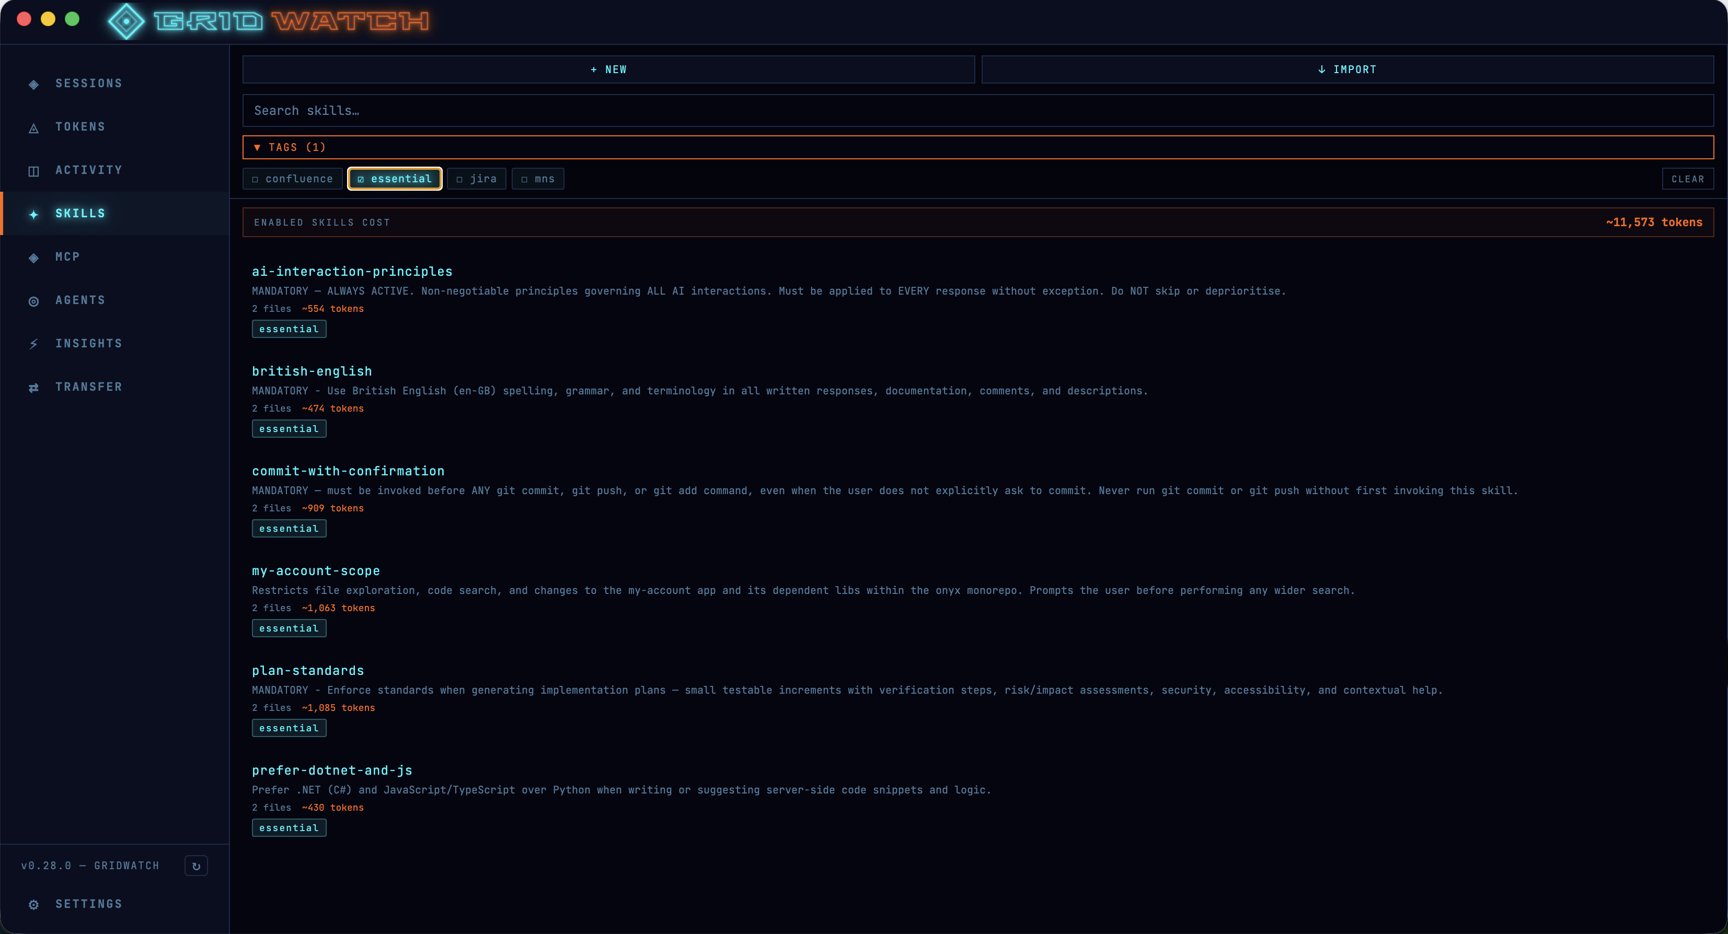Click the Settings gear icon
Image resolution: width=1728 pixels, height=934 pixels.
pyautogui.click(x=33, y=905)
